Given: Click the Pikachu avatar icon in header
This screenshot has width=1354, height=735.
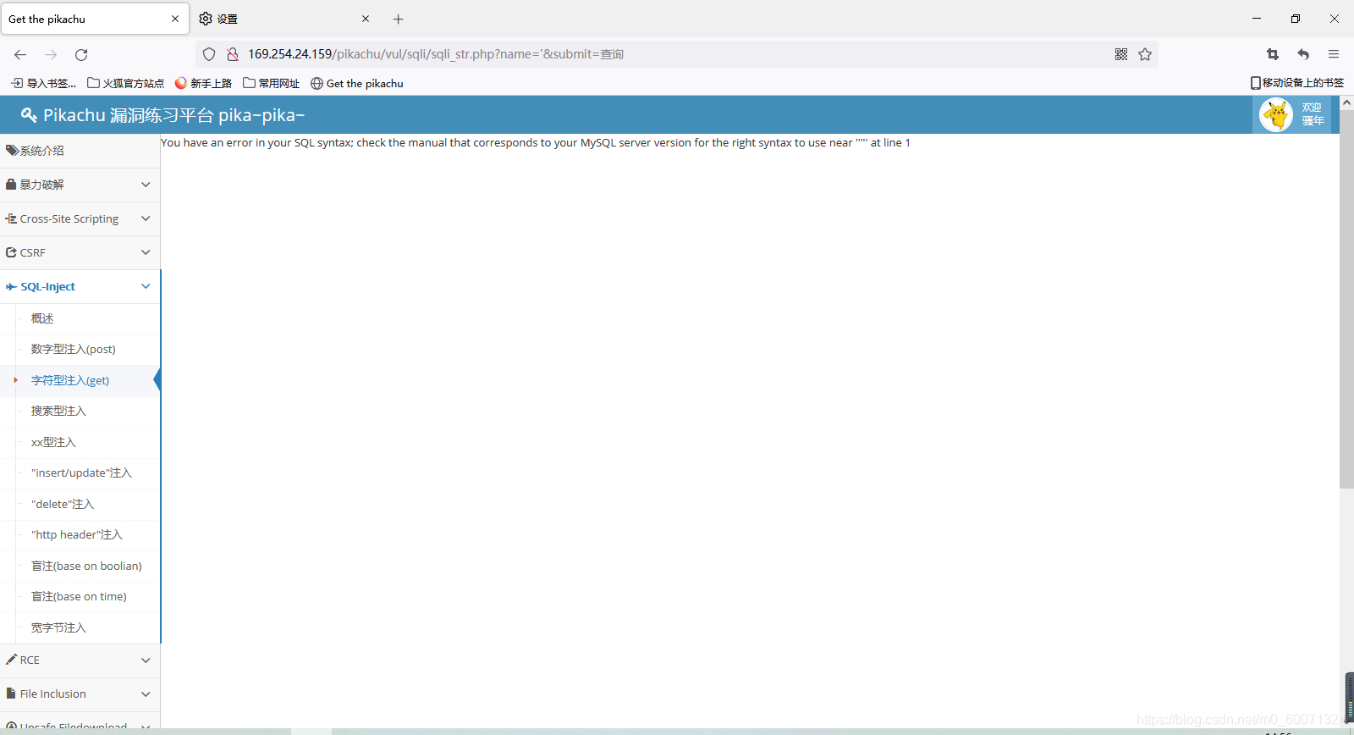Looking at the screenshot, I should [x=1276, y=114].
